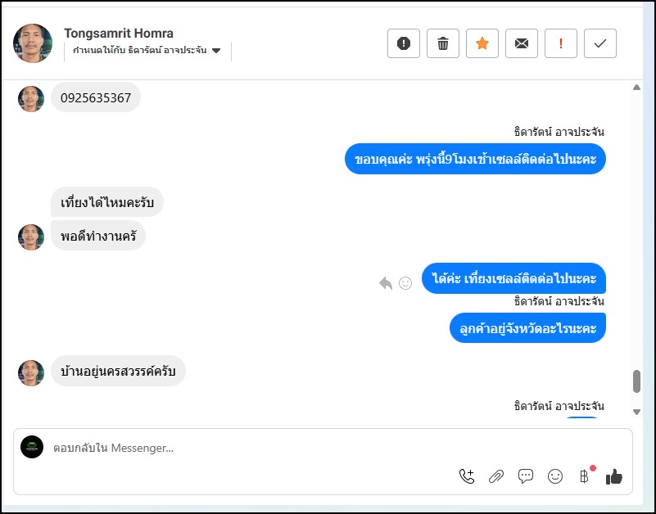Screen dimensions: 656x514
Task: Attach a file with the paperclip icon
Action: tap(496, 476)
